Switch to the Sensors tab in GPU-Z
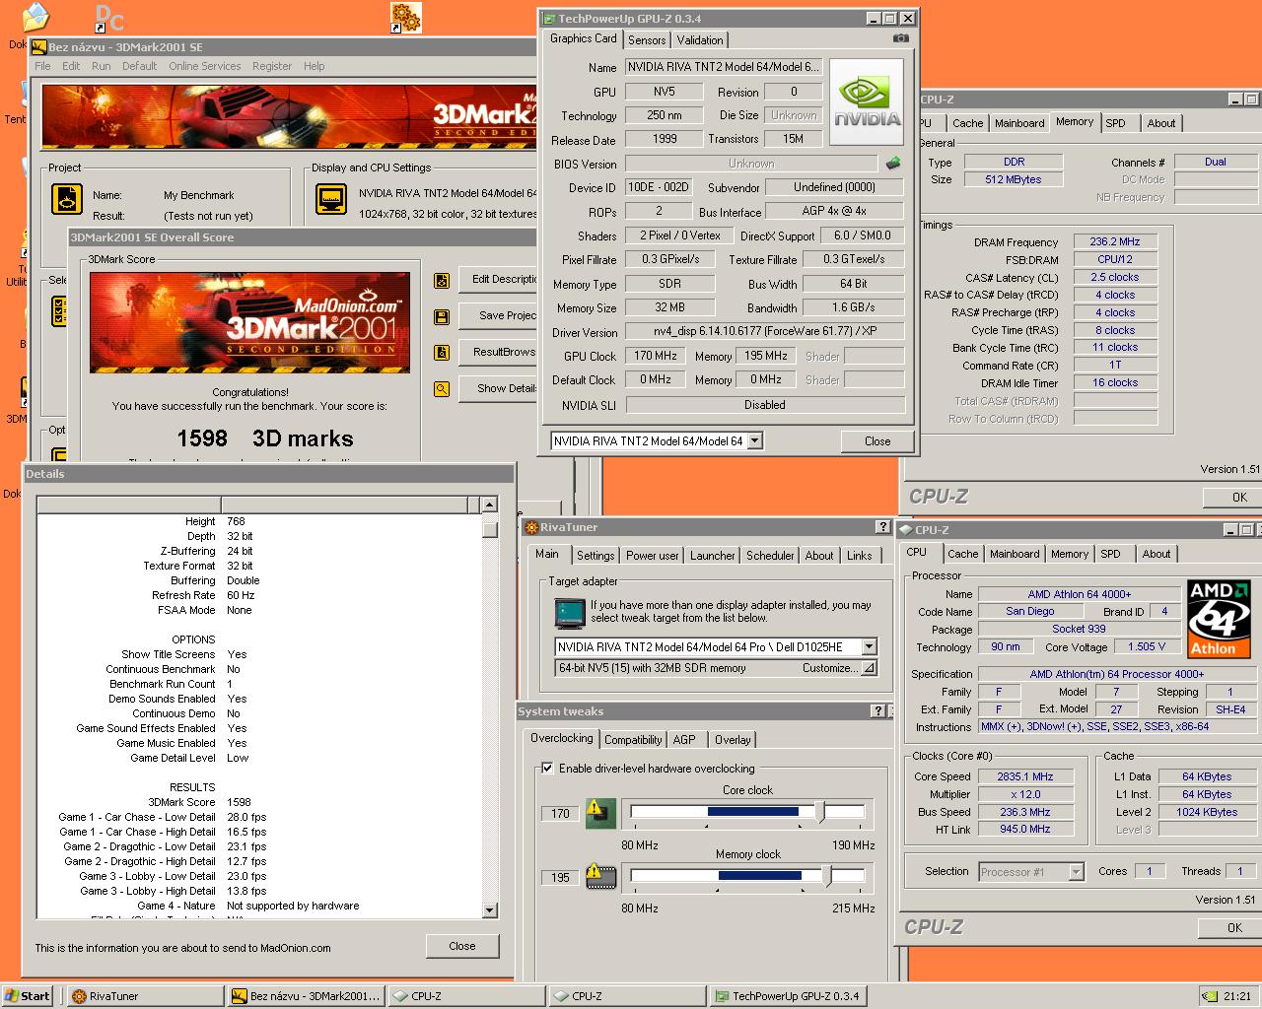This screenshot has width=1262, height=1009. click(x=647, y=40)
